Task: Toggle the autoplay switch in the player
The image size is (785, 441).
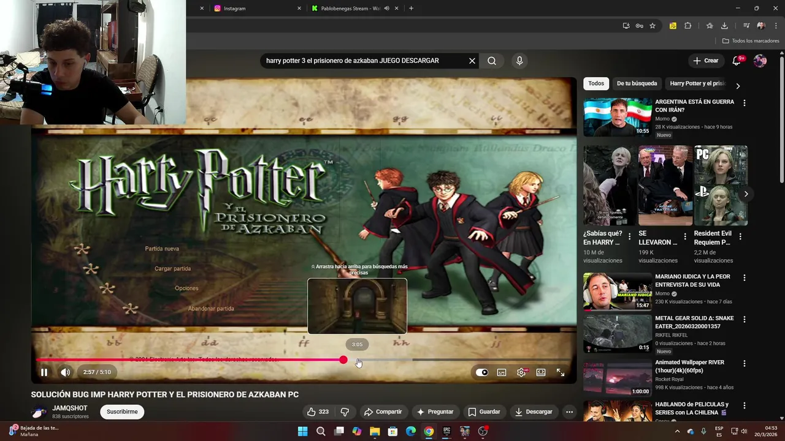Action: pos(482,372)
